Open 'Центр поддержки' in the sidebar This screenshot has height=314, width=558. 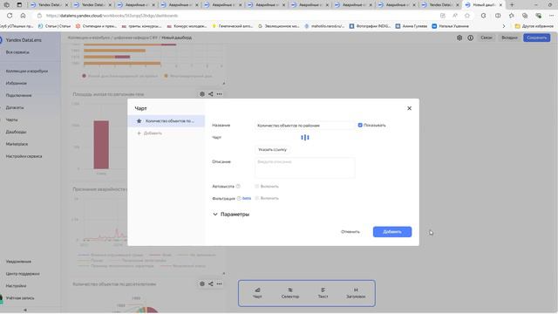pyautogui.click(x=23, y=274)
